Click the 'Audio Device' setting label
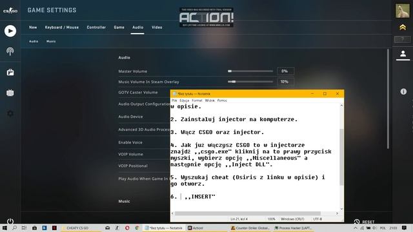This screenshot has height=232, width=413. 130,117
